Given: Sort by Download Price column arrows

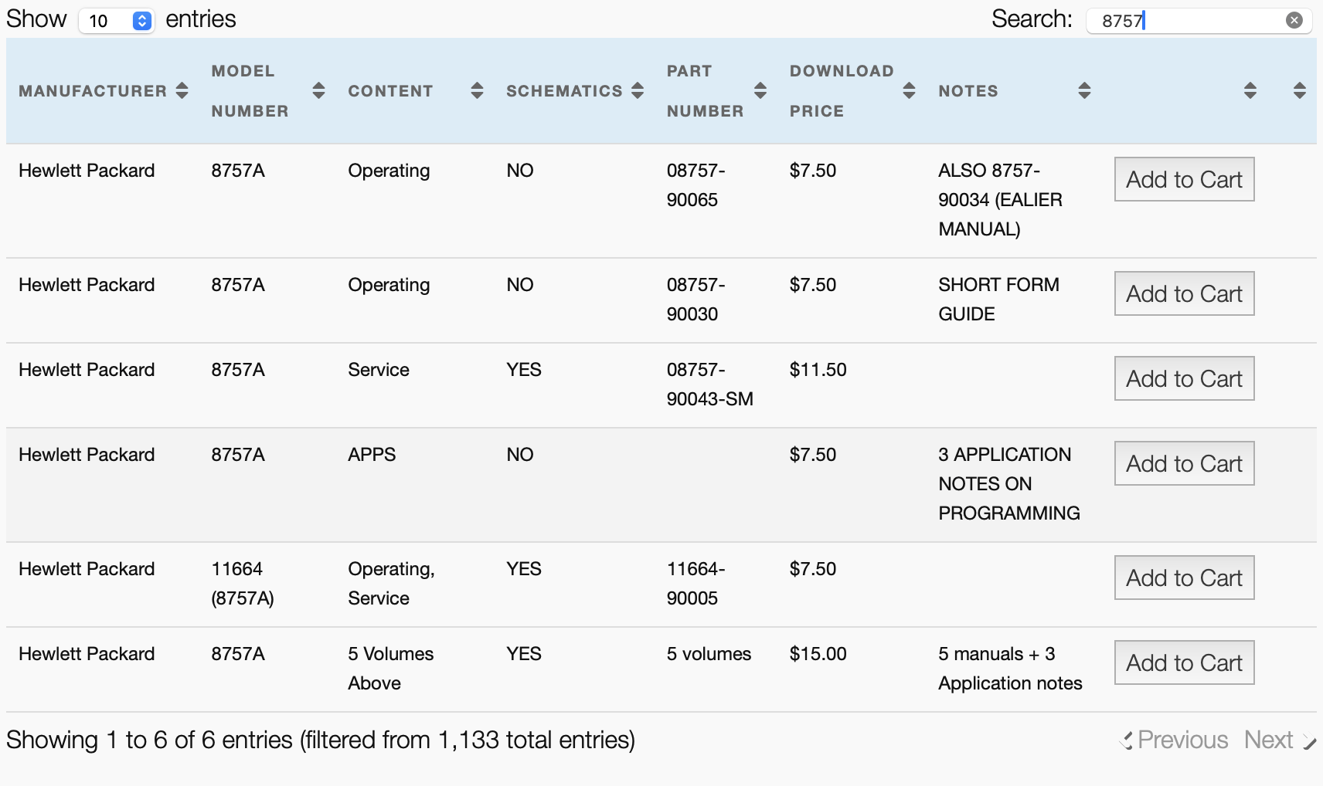Looking at the screenshot, I should tap(909, 91).
